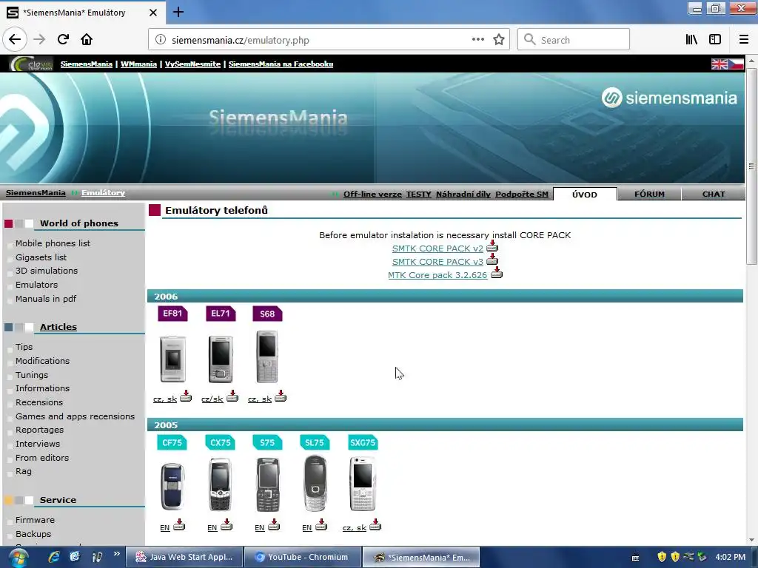Download icon under the SL75 phone

(321, 524)
